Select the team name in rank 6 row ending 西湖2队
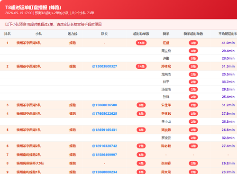Screen dimensions: 237x174 [x=28, y=146]
